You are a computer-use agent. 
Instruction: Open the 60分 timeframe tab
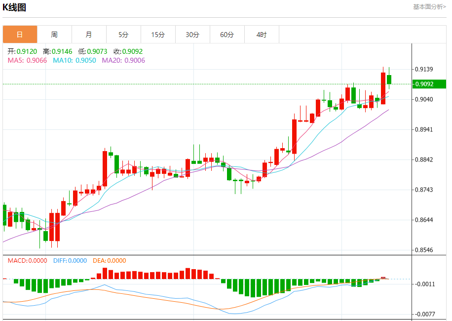227,35
